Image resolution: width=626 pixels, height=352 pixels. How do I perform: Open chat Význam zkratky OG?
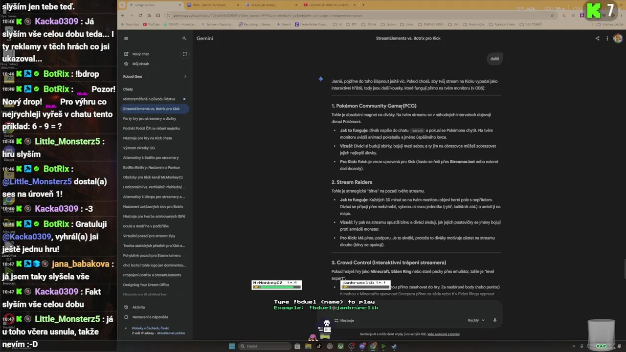(x=139, y=148)
